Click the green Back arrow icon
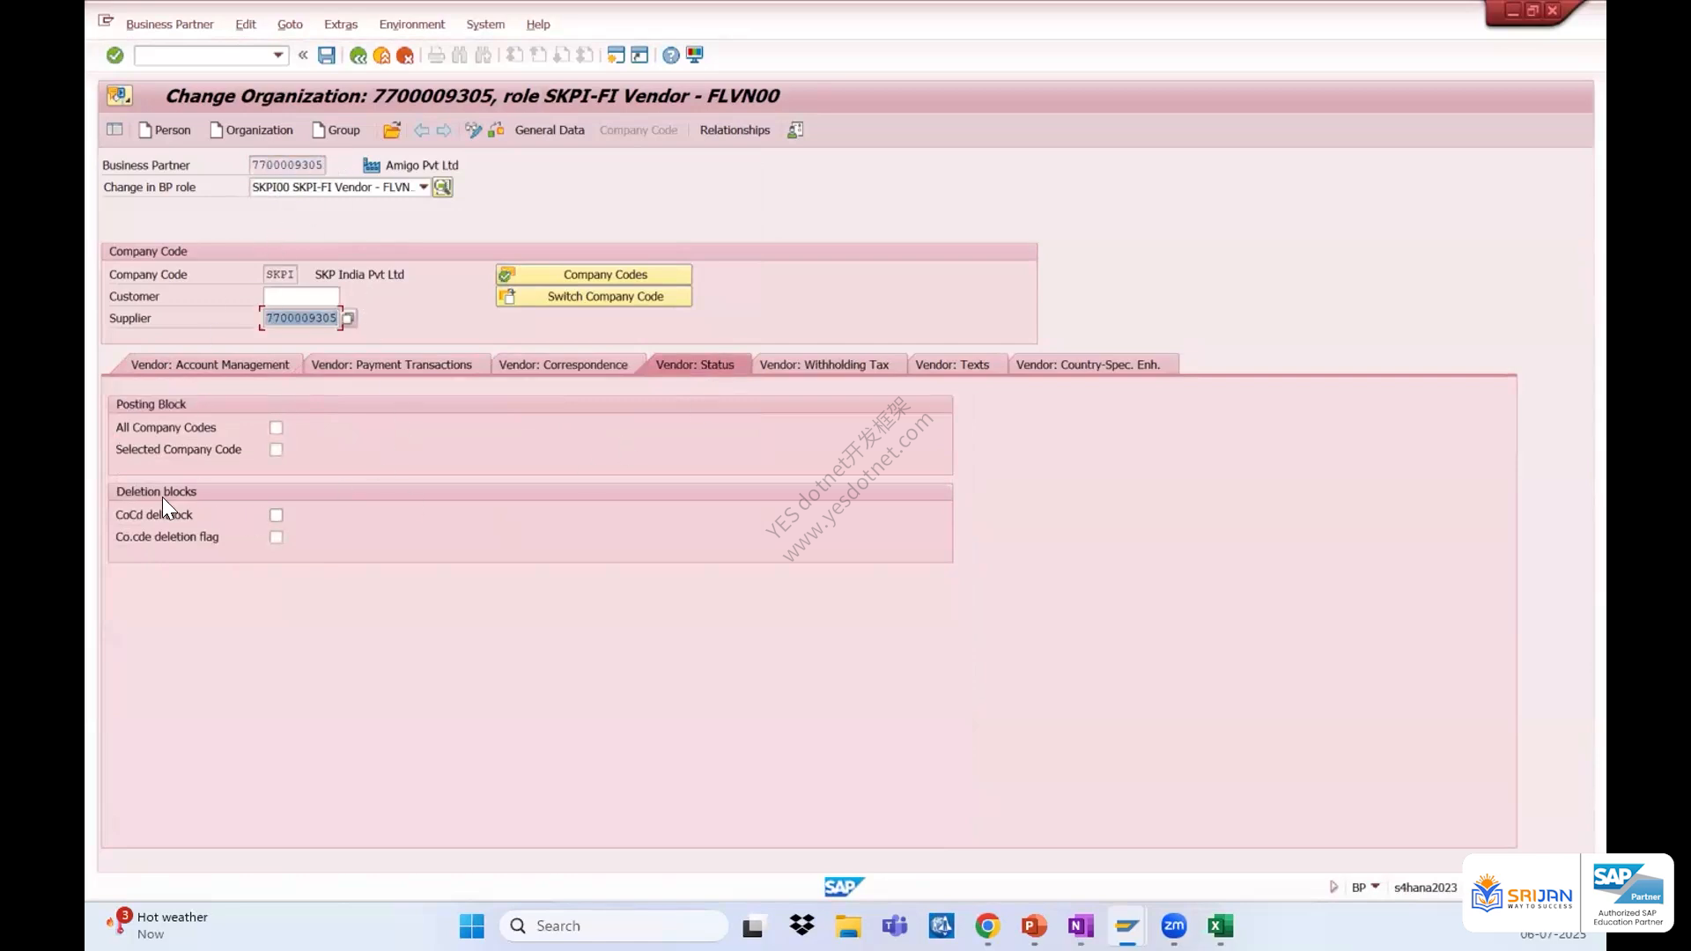Viewport: 1691px width, 951px height. point(358,55)
